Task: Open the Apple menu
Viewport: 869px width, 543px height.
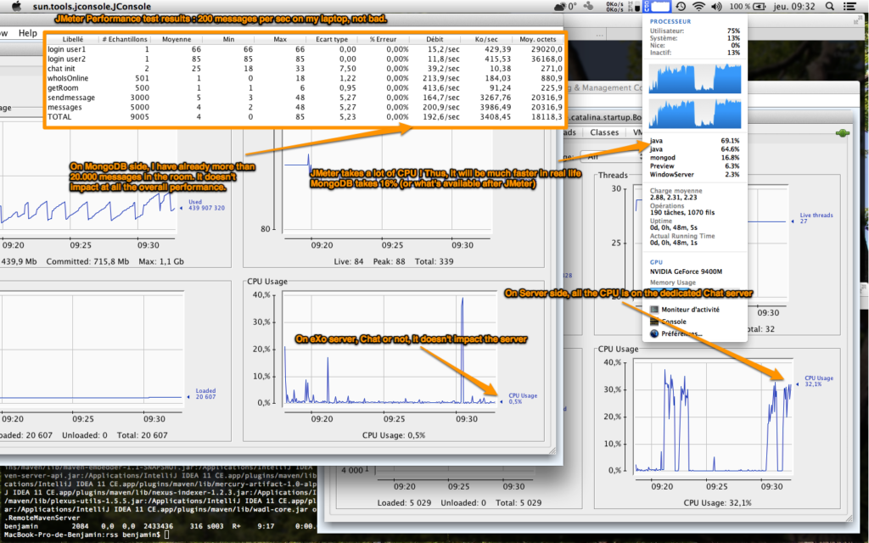Action: pyautogui.click(x=16, y=7)
